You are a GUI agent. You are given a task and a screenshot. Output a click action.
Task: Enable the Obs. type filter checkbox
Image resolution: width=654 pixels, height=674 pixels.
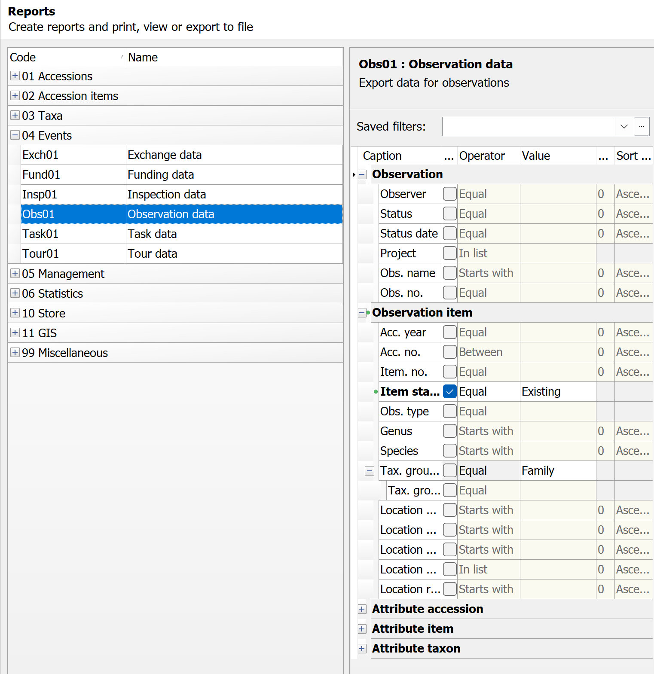point(450,412)
